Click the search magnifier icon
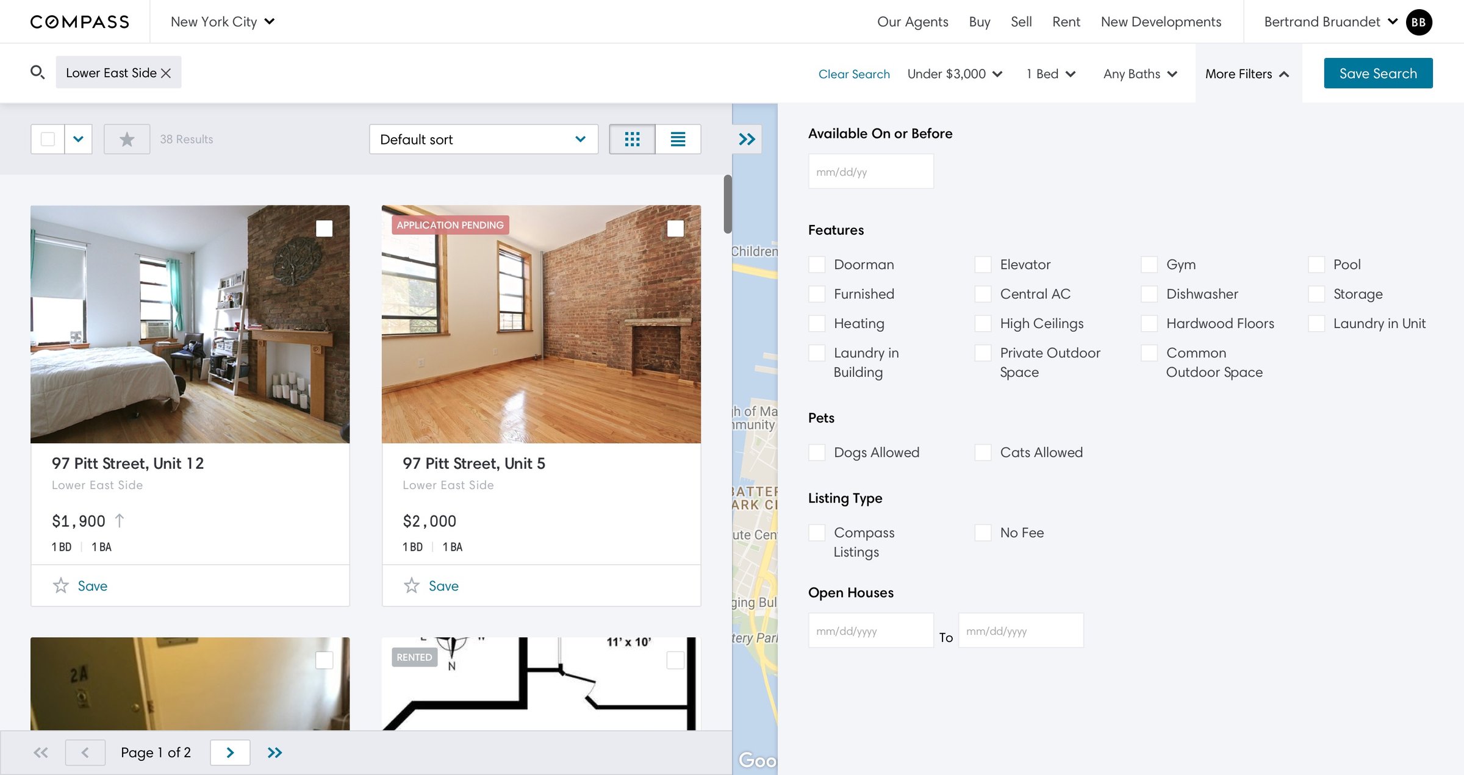The width and height of the screenshot is (1464, 775). (37, 73)
